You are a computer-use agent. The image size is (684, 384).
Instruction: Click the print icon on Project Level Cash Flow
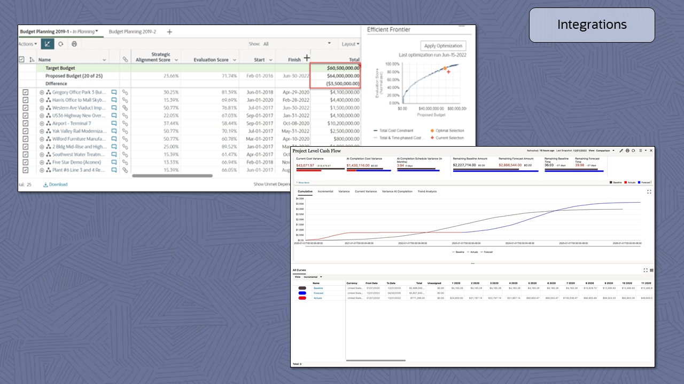pos(627,150)
